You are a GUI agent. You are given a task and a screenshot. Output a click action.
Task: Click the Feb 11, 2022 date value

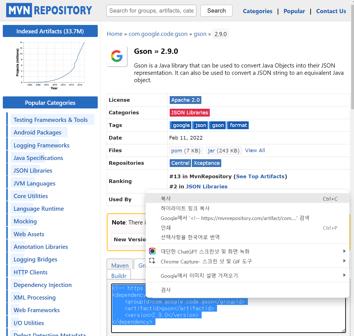click(186, 138)
